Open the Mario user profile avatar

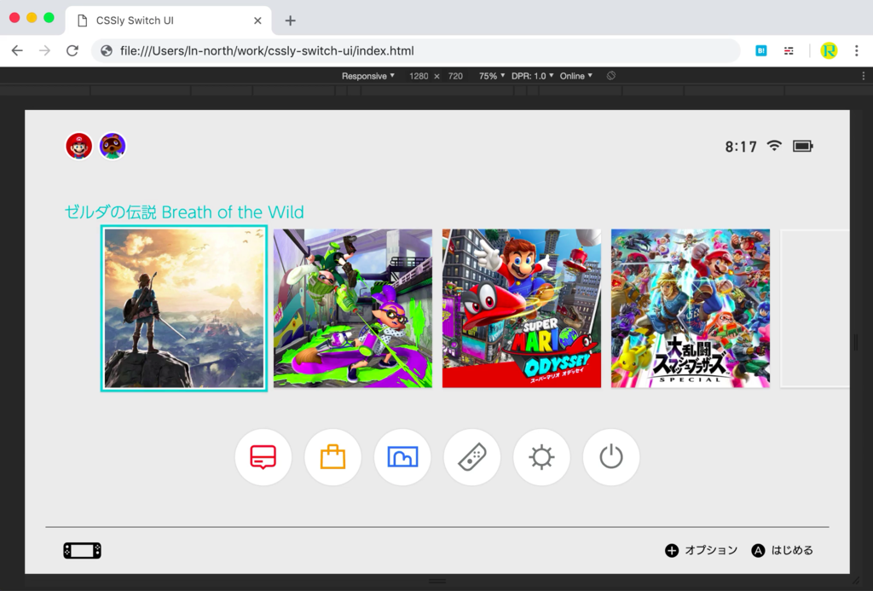click(79, 147)
